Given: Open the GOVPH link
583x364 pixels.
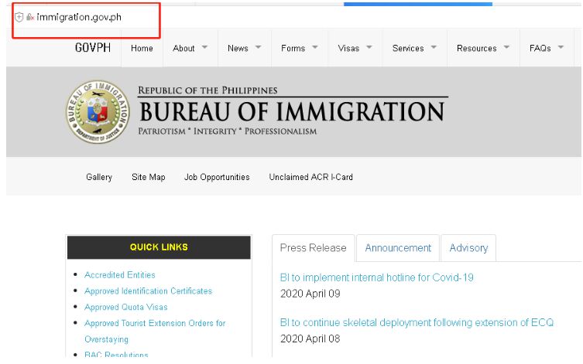Looking at the screenshot, I should [93, 48].
